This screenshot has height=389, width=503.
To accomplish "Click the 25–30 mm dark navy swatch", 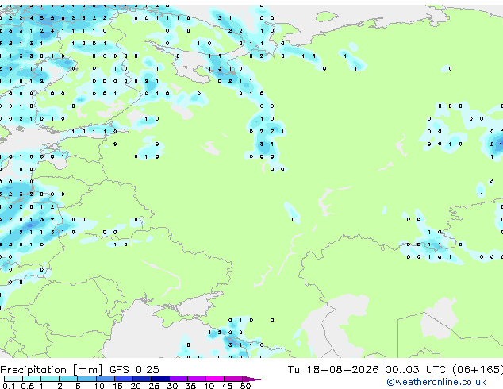I will point(159,379).
